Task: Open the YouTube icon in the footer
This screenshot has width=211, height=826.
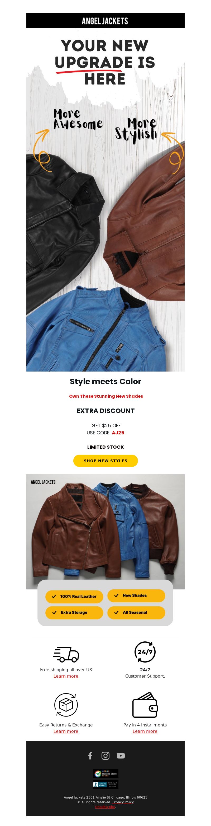Action: click(121, 756)
